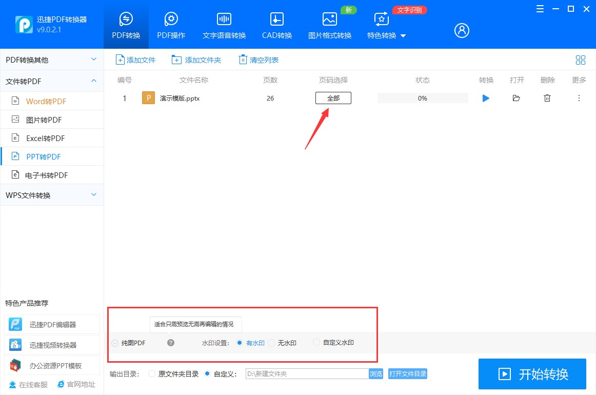The height and width of the screenshot is (395, 596).
Task: Click the 电子书转PDF ebook icon
Action: pyautogui.click(x=15, y=174)
